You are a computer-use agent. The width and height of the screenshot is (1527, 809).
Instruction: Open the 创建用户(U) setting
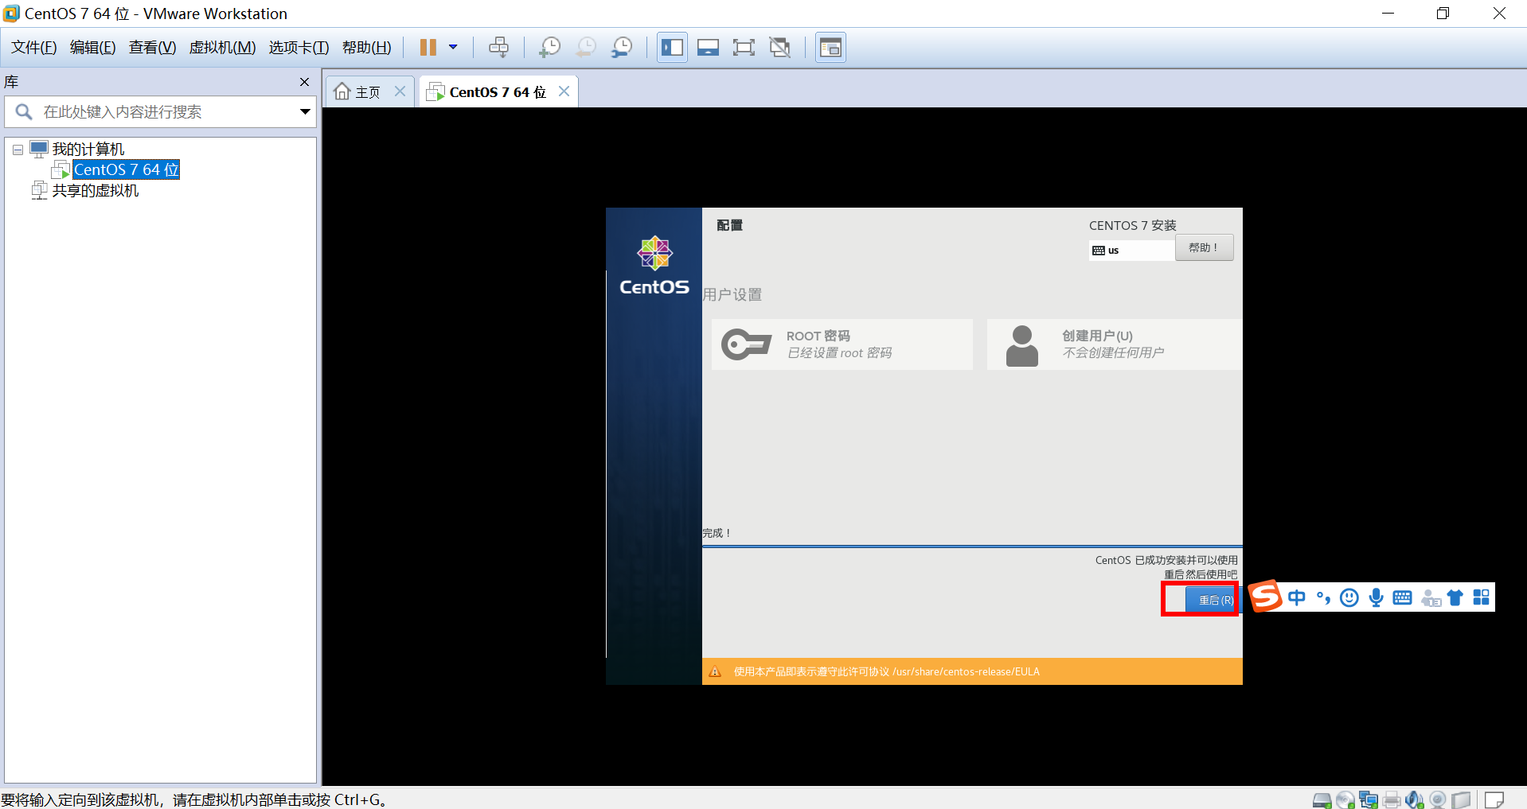[1115, 344]
